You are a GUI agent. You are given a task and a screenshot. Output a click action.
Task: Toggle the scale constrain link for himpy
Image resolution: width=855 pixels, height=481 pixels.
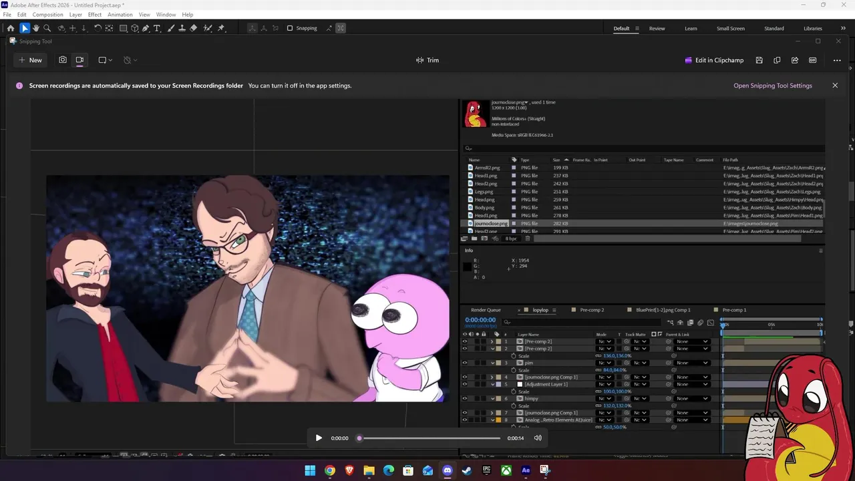point(598,406)
